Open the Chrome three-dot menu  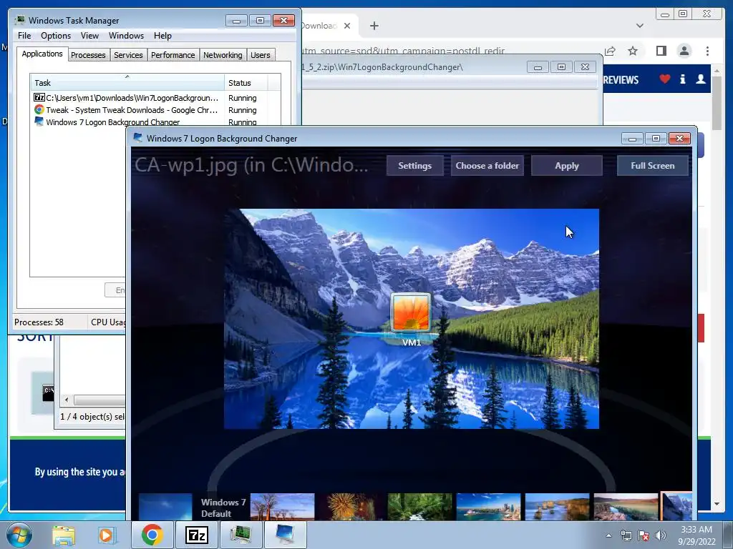pos(707,51)
